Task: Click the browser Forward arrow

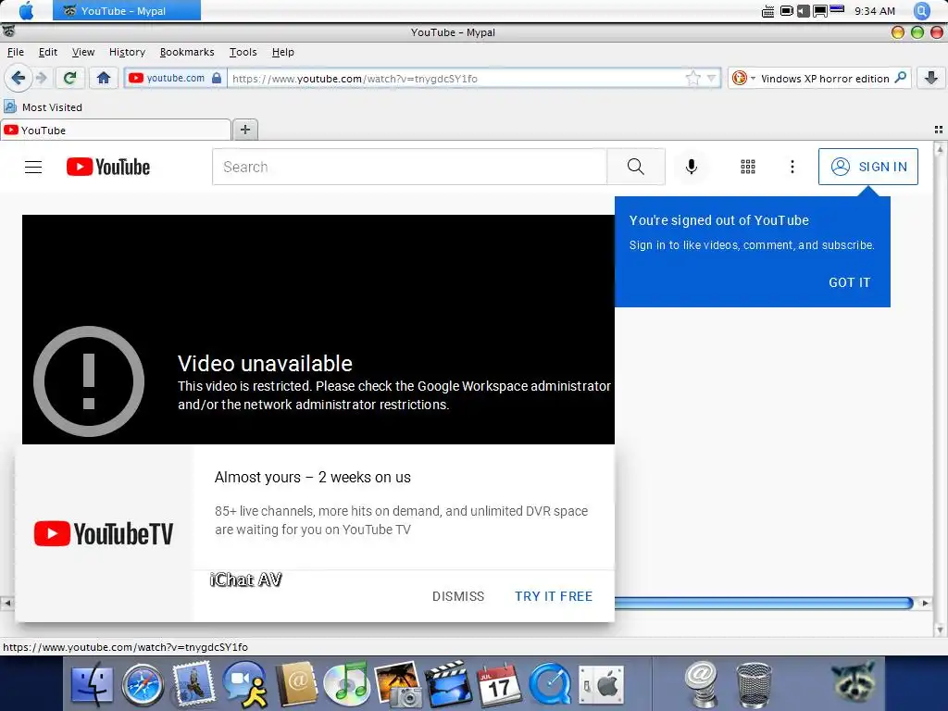Action: click(42, 78)
